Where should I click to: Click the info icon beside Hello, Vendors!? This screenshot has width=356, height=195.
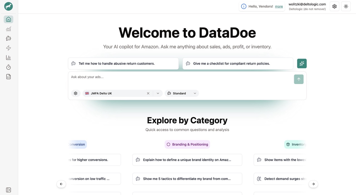[x=244, y=6]
